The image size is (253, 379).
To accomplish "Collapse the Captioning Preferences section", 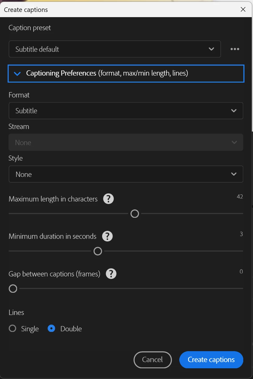I will click(x=17, y=73).
